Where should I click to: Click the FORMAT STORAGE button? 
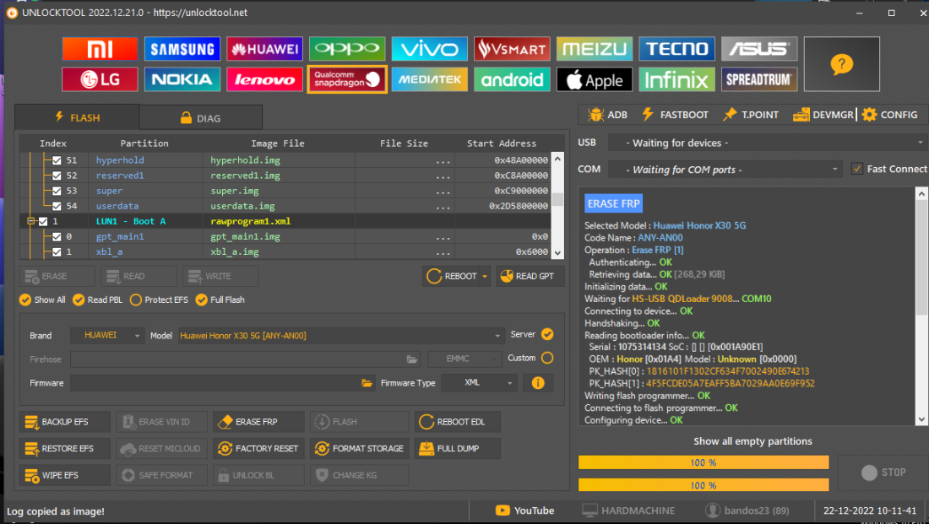[x=360, y=449]
